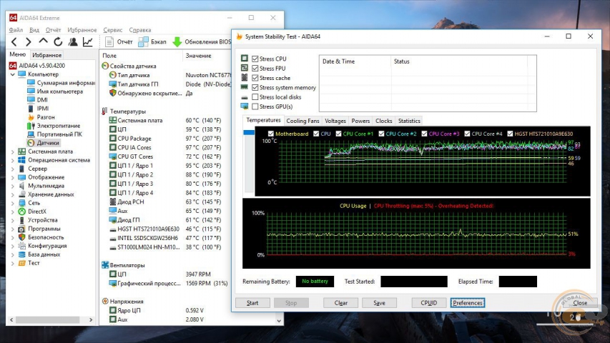This screenshot has height=343, width=610.
Task: Switch to the Cooling Fans tab
Action: tap(302, 121)
